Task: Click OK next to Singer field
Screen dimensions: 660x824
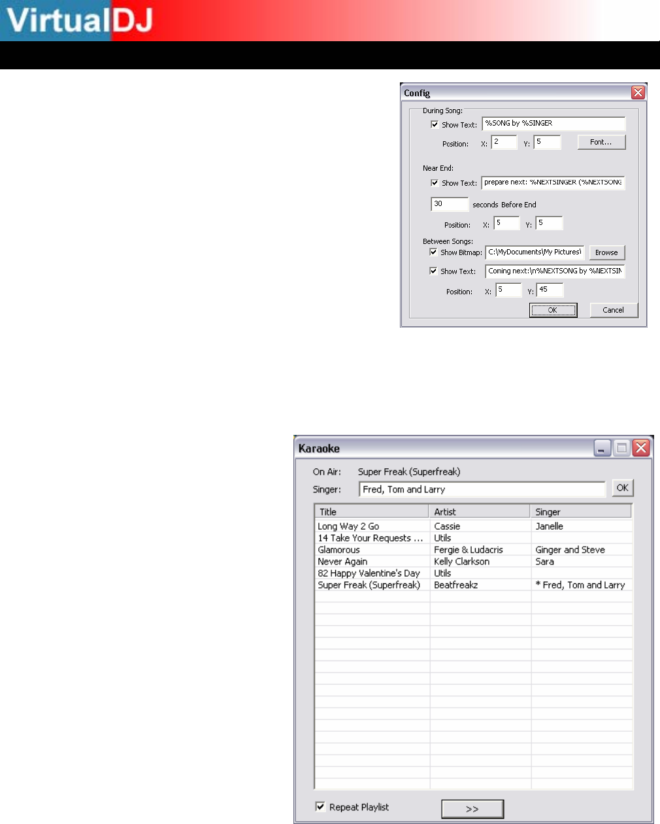Action: point(622,488)
